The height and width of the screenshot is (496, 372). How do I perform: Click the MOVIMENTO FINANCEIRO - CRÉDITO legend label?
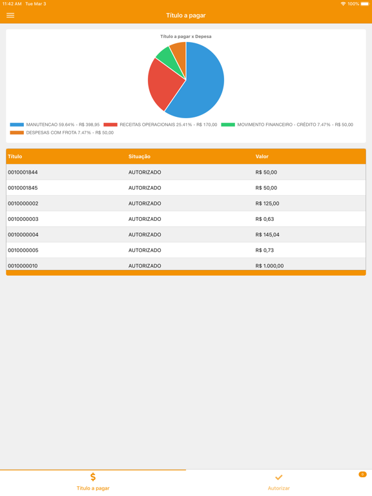[295, 125]
